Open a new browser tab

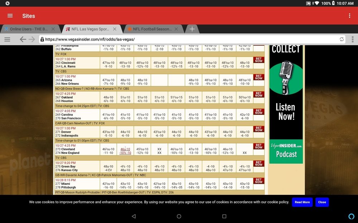tap(192, 29)
